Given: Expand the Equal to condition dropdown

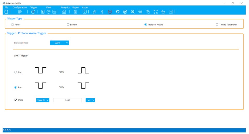Looking at the screenshot, I should (43, 100).
